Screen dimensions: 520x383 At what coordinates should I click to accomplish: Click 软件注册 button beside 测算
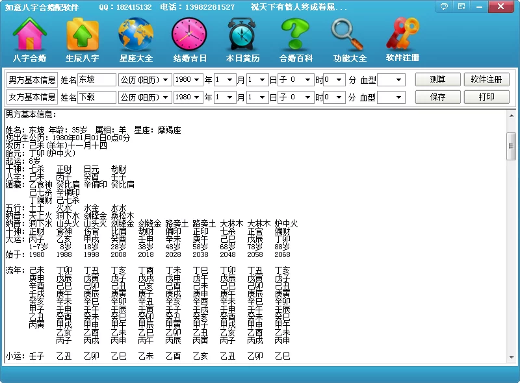[x=486, y=80]
